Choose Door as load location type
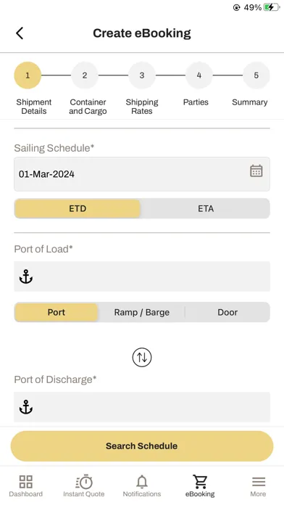The image size is (284, 505). pos(227,312)
